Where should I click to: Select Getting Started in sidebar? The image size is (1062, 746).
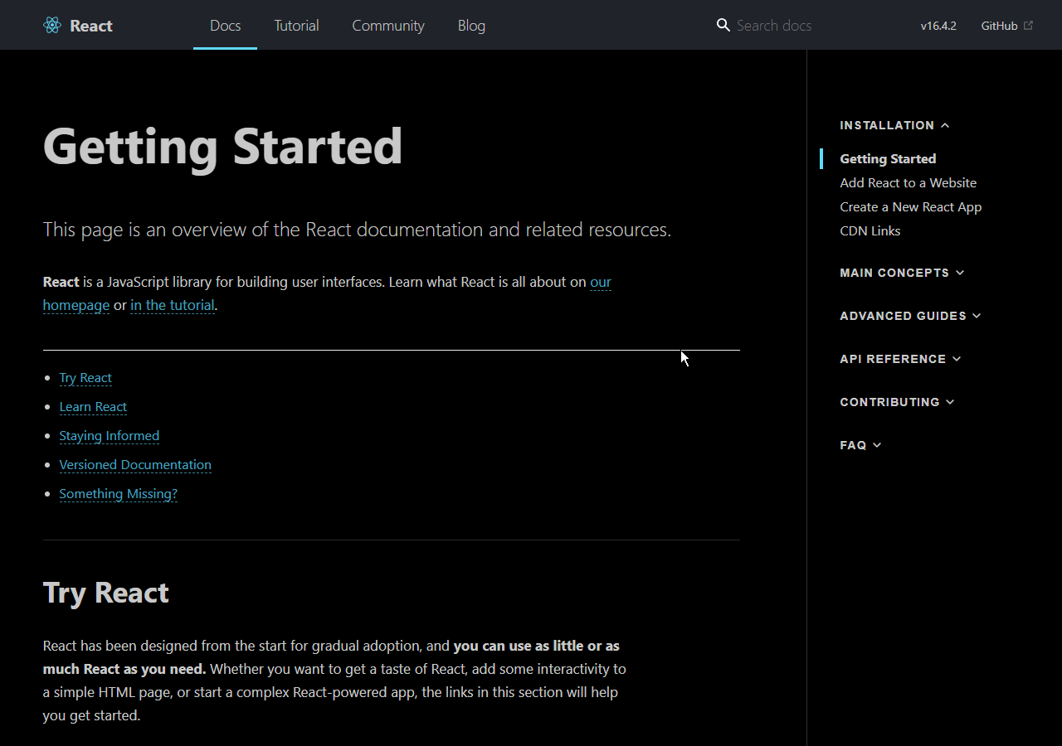888,158
